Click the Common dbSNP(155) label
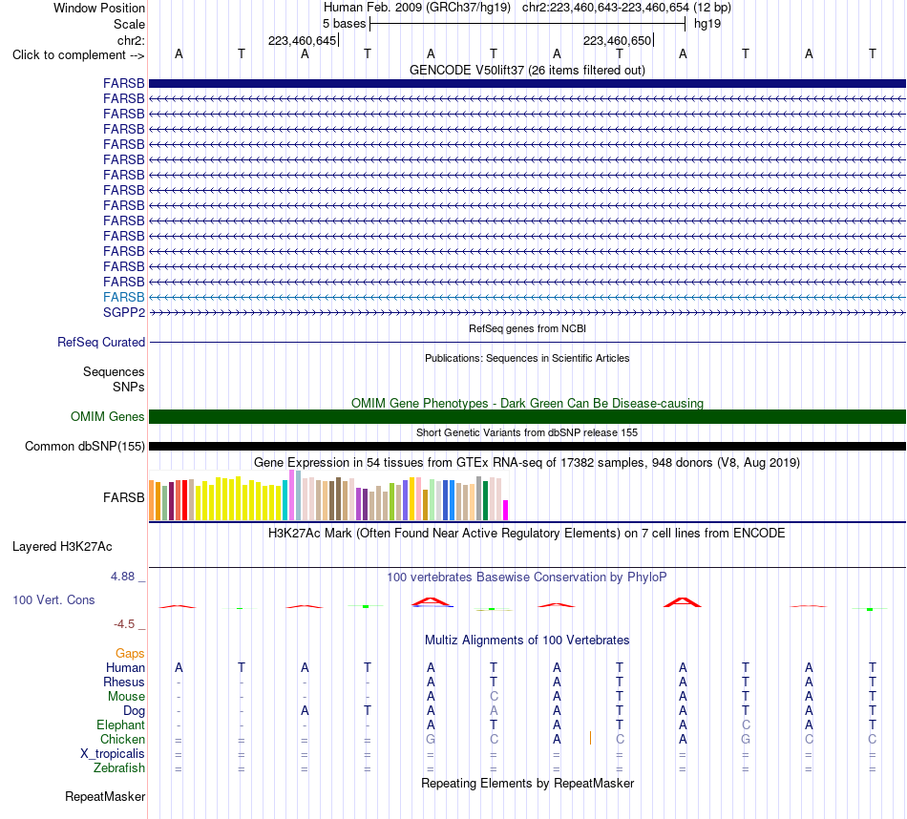Image resolution: width=907 pixels, height=819 pixels. coord(84,447)
